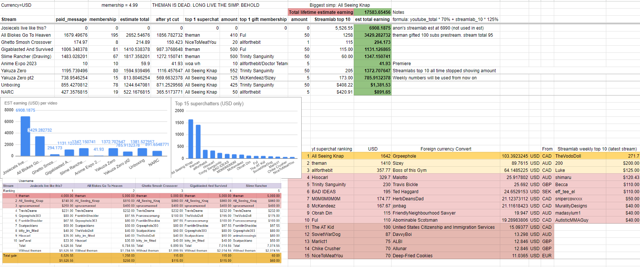
Task: Select the $420.91 Streamlab cell in NARC row
Action: (344, 92)
